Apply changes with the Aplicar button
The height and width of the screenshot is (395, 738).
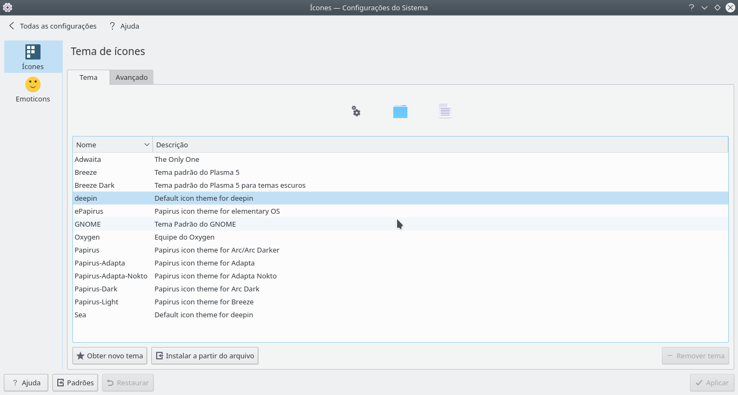point(712,383)
